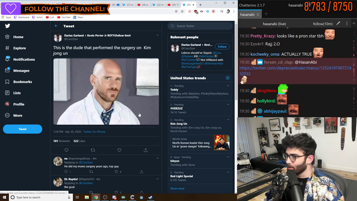Bookmark this page with the star icon
This screenshot has width=357, height=201.
[182, 11]
